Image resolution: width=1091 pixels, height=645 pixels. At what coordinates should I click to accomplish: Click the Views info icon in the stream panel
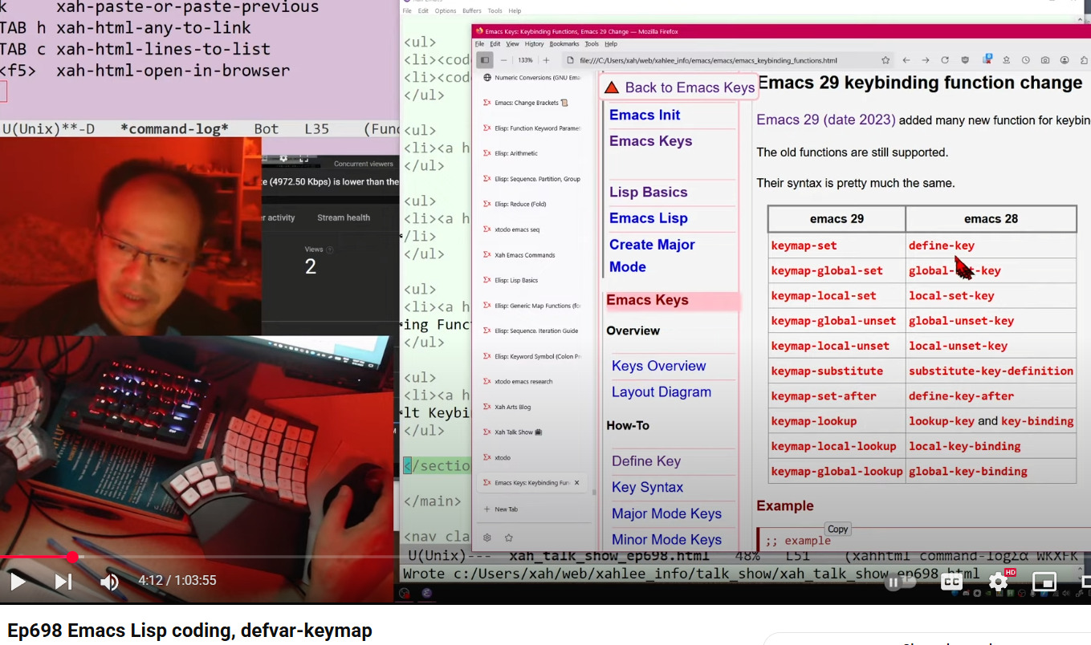330,249
